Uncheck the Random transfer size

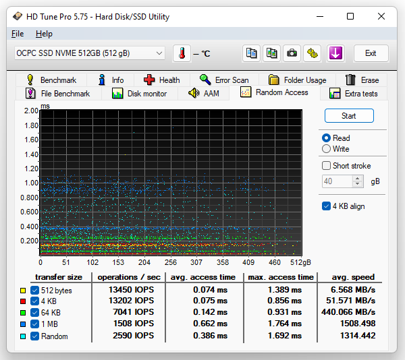click(x=34, y=336)
